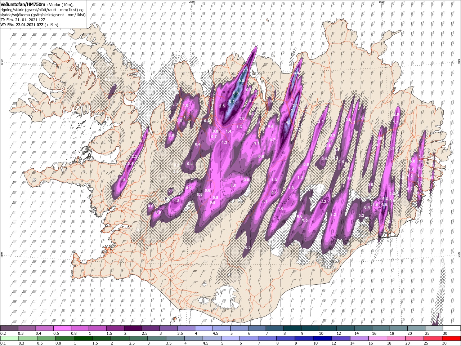Click the 2.4 snowfall value on map
461x346 pixels.
click(x=130, y=164)
